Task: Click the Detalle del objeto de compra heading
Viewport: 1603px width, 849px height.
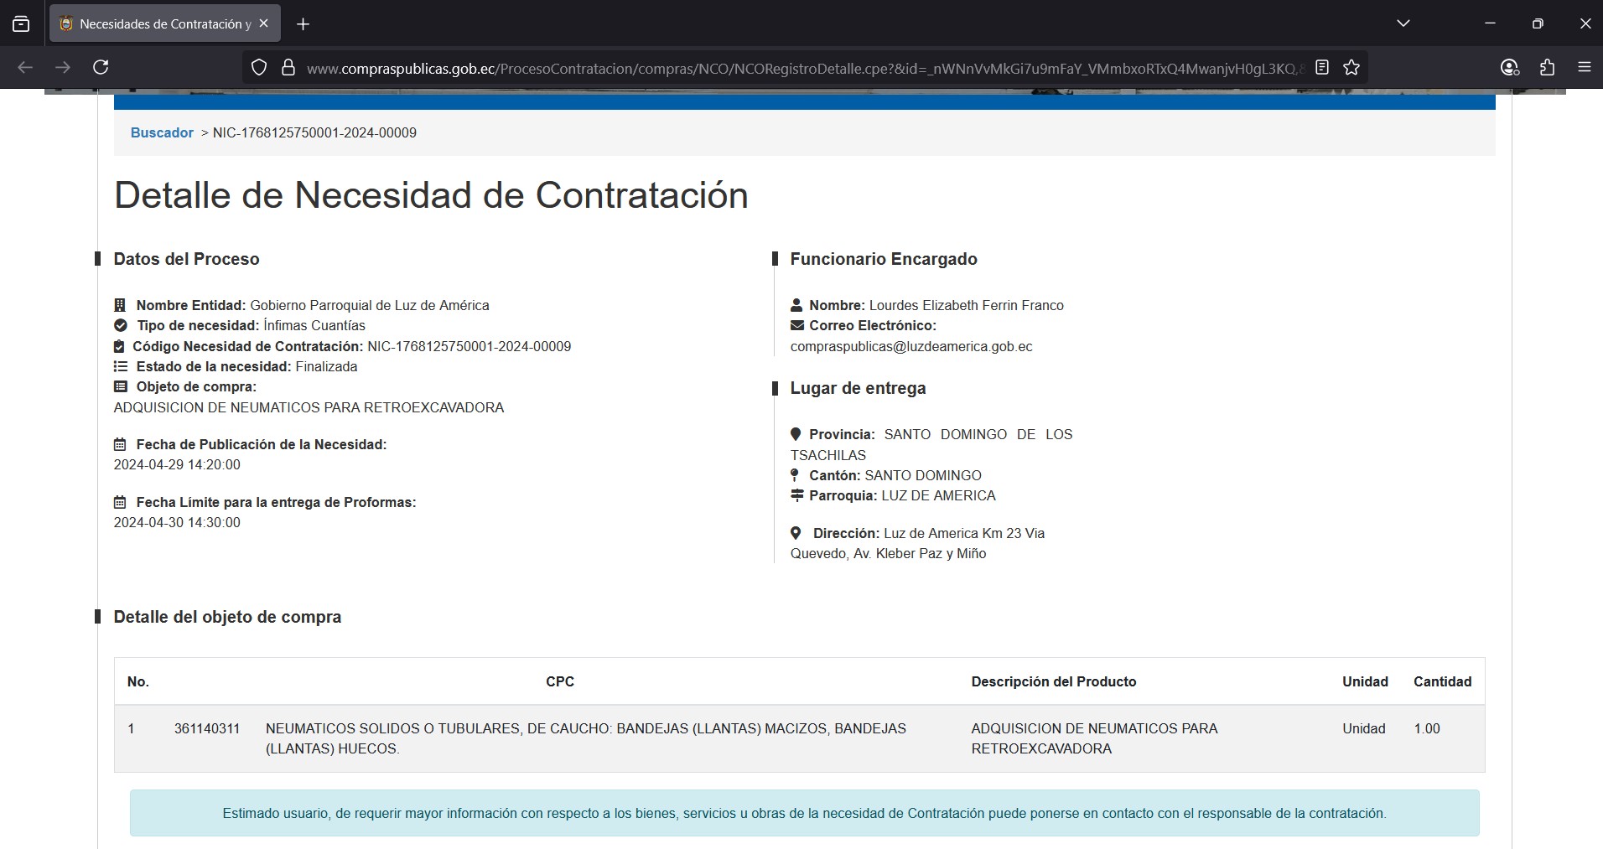Action: coord(227,617)
